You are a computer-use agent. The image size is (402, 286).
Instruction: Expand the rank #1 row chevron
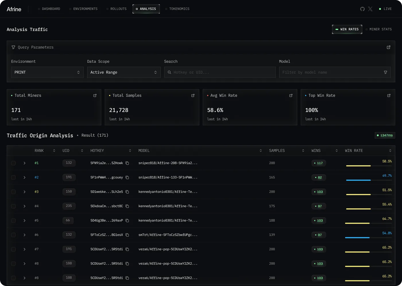(x=24, y=163)
